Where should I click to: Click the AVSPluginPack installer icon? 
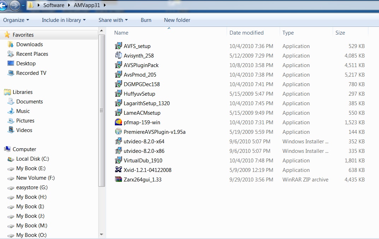pyautogui.click(x=118, y=65)
